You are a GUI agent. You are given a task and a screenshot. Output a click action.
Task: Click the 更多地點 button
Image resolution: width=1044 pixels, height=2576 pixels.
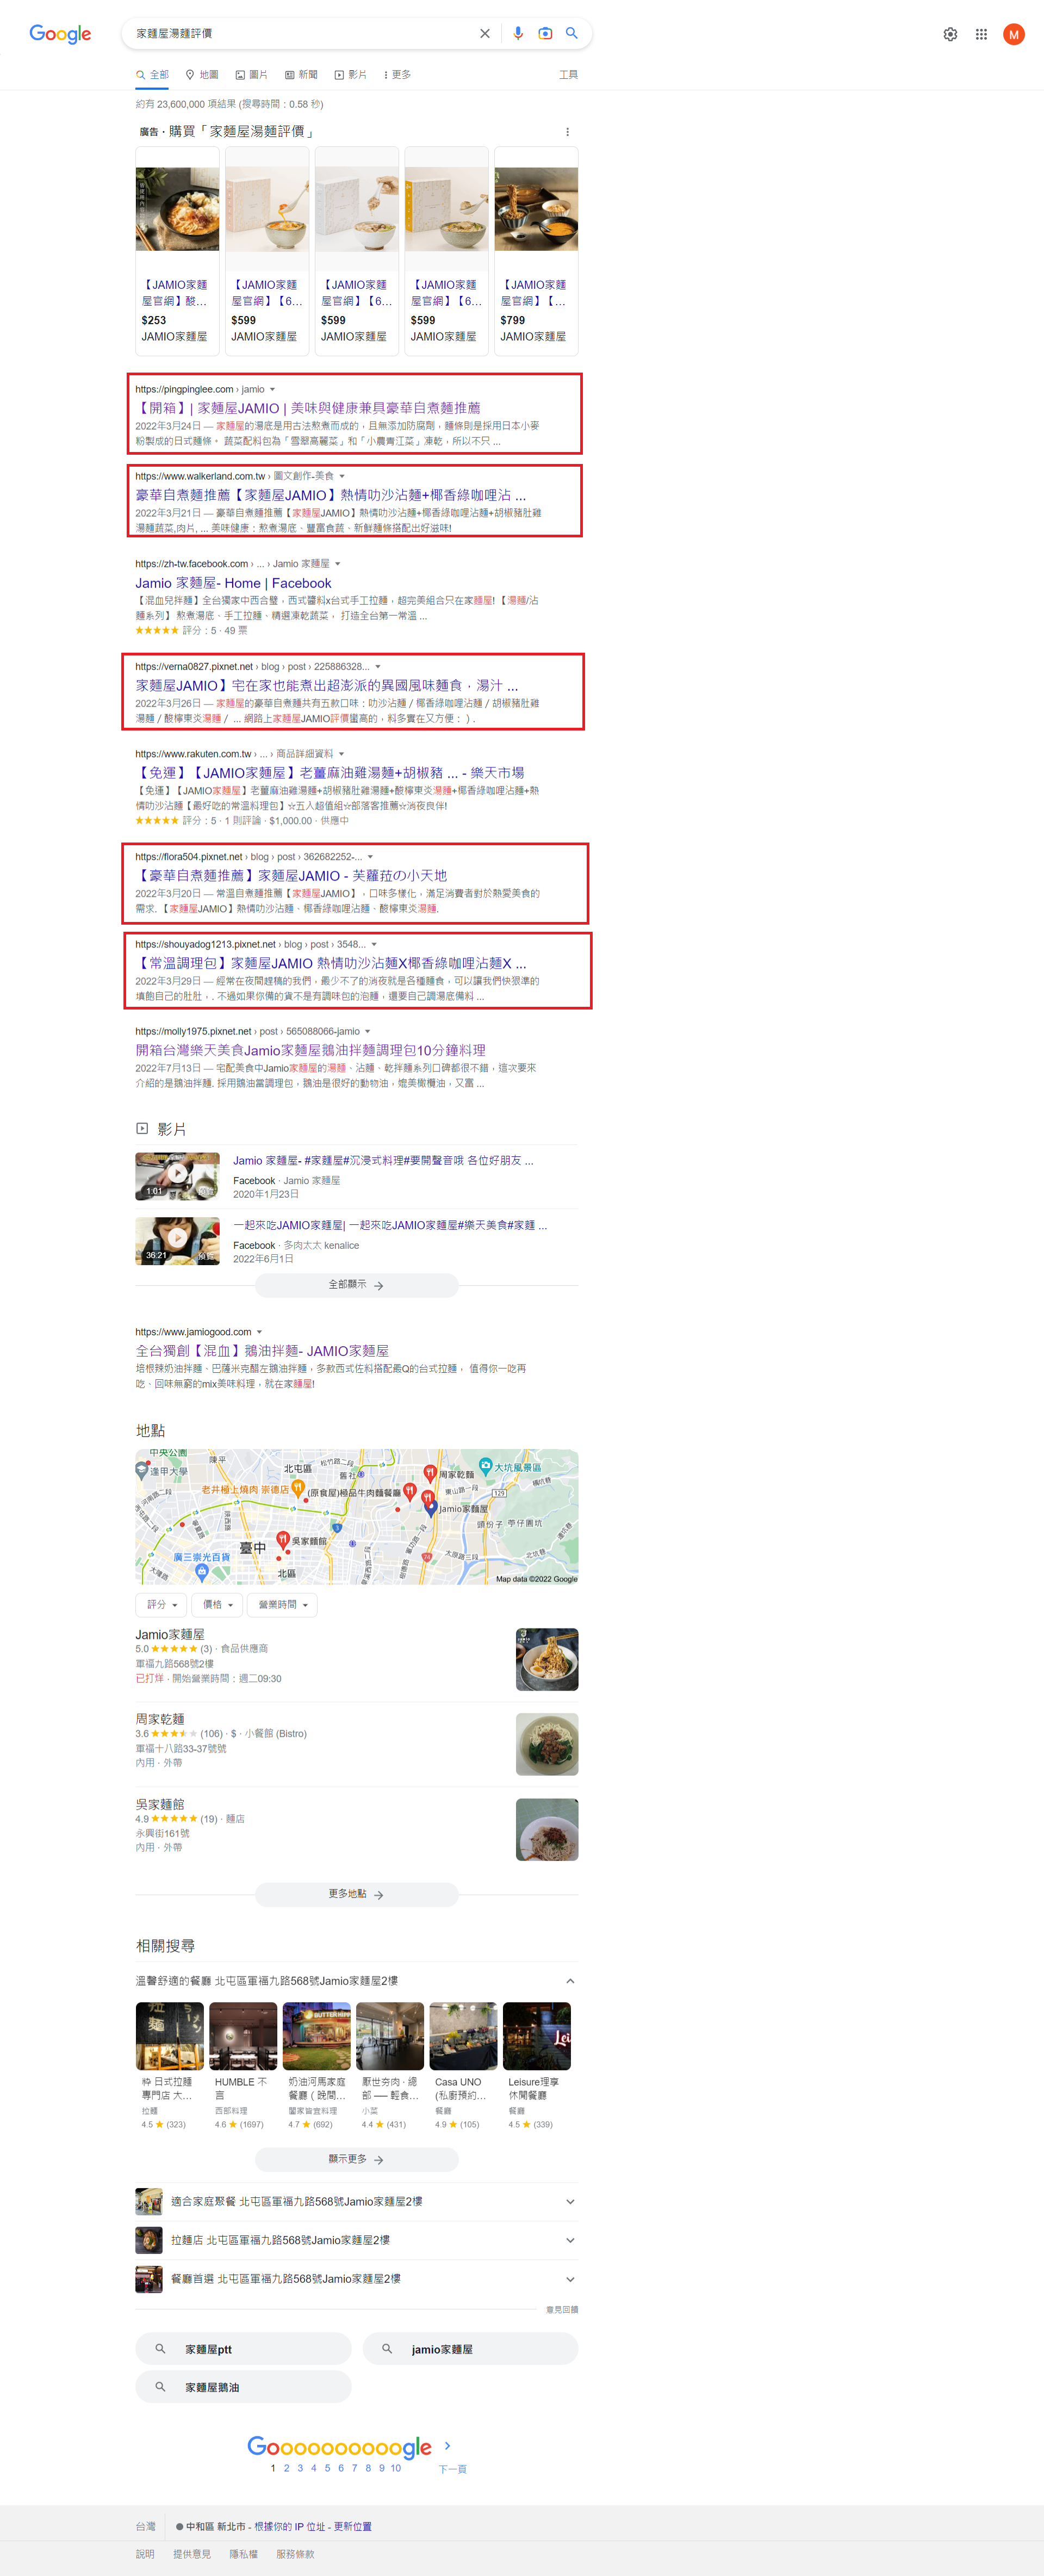[x=357, y=1894]
